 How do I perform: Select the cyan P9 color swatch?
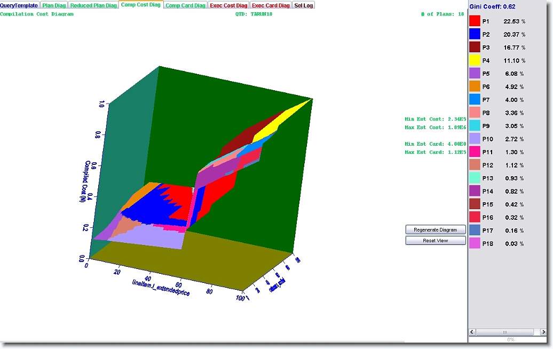click(475, 126)
